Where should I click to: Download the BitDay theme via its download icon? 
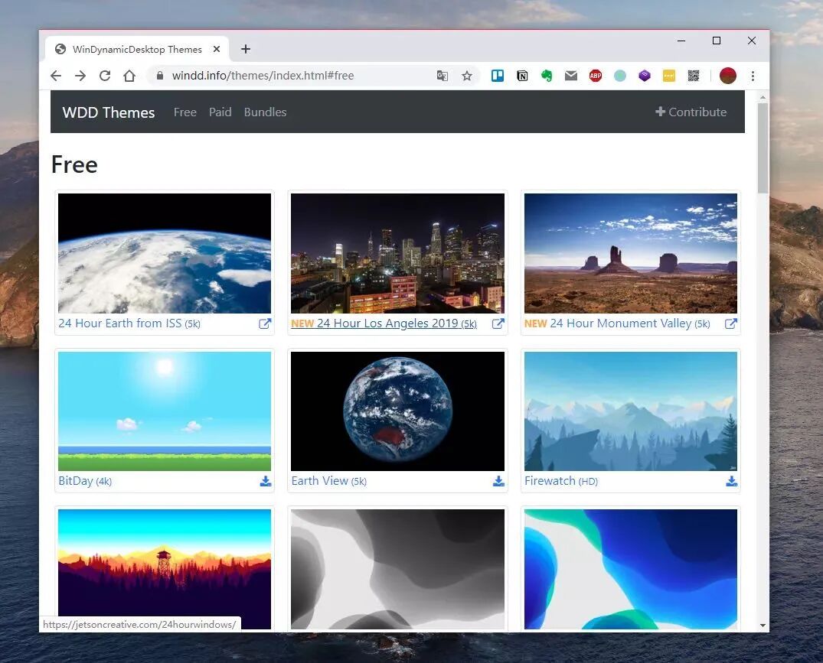pos(266,481)
